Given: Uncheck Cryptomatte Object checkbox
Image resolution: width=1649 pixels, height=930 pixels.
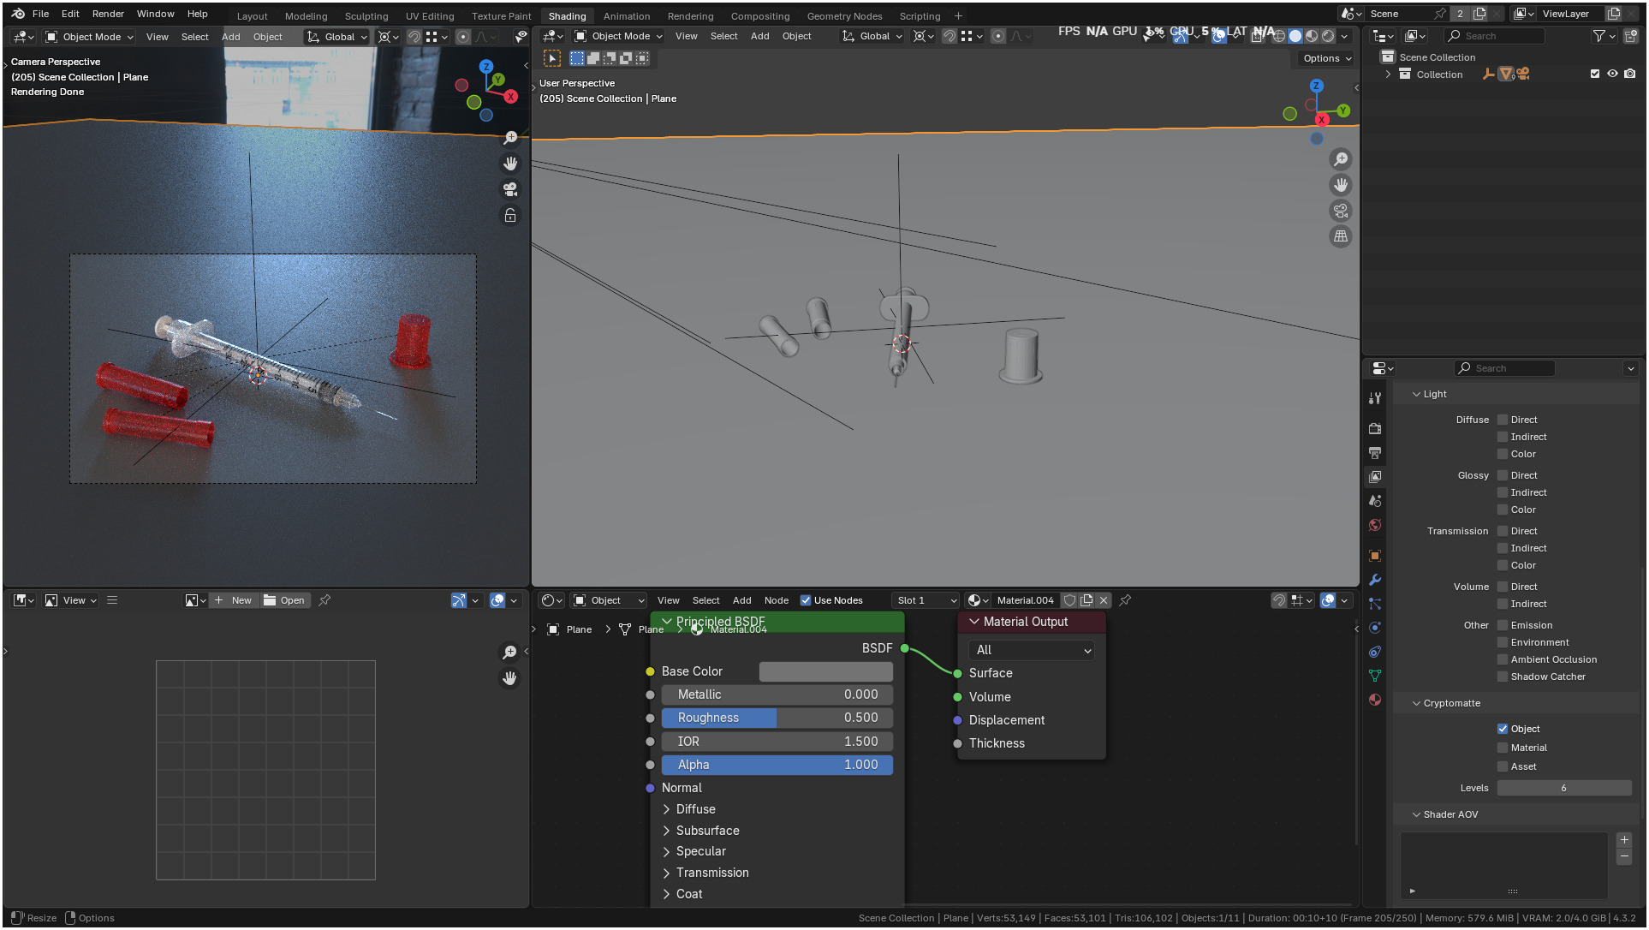Looking at the screenshot, I should coord(1503,729).
